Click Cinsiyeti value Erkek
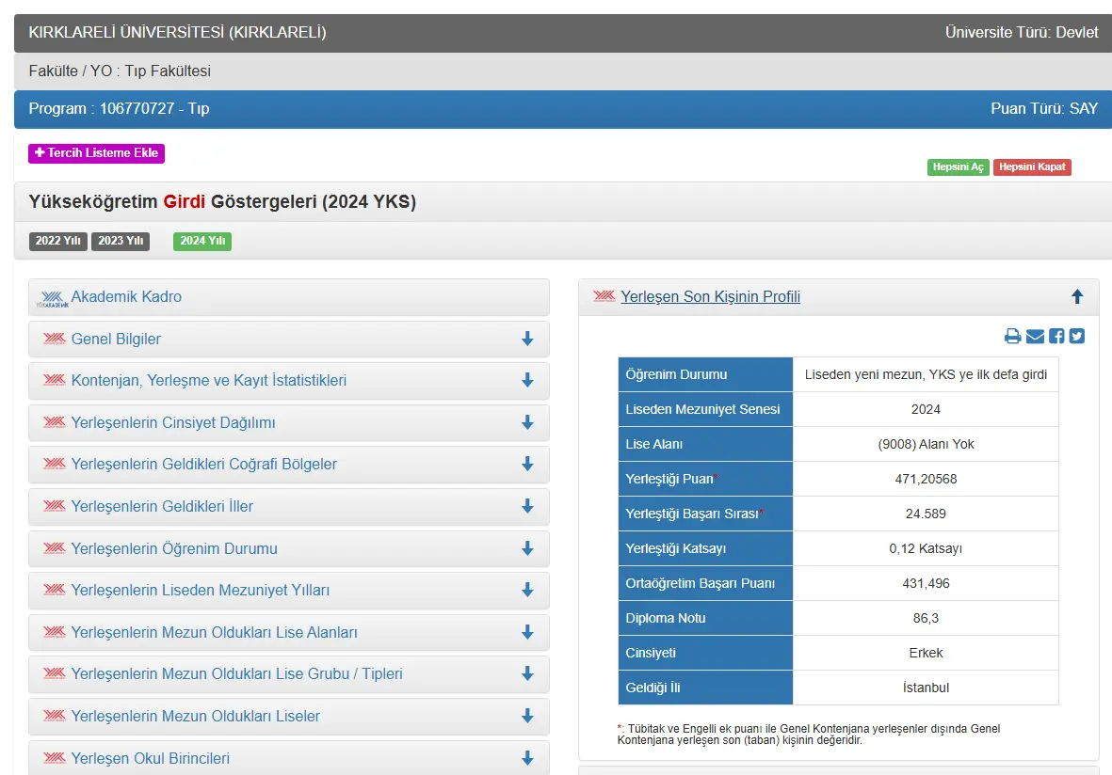Viewport: 1112px width, 775px height. point(926,653)
